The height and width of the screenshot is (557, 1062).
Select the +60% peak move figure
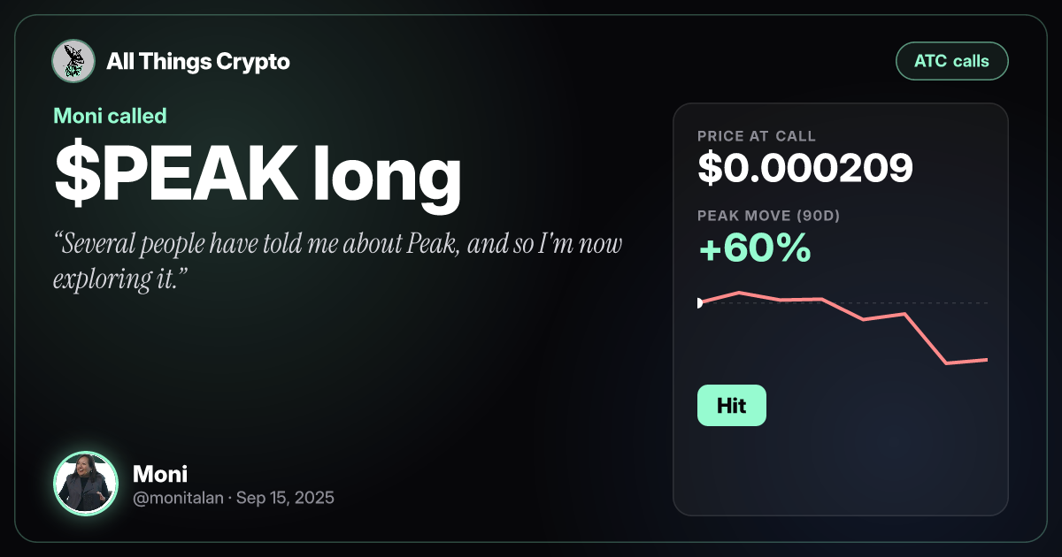pos(755,250)
